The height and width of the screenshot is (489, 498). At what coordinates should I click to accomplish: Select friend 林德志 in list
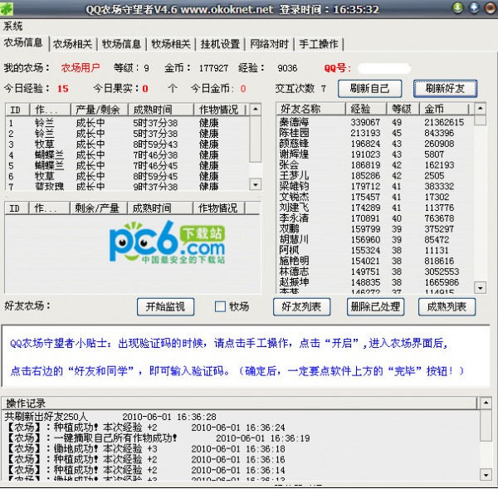tap(375, 271)
